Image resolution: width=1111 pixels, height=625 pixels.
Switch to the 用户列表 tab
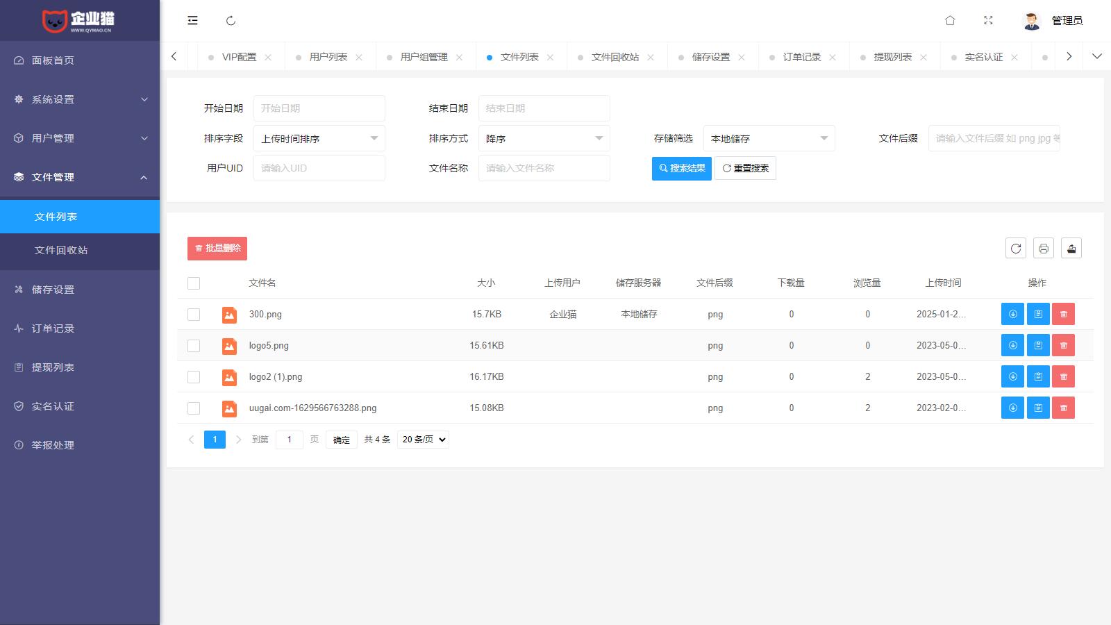coord(324,56)
